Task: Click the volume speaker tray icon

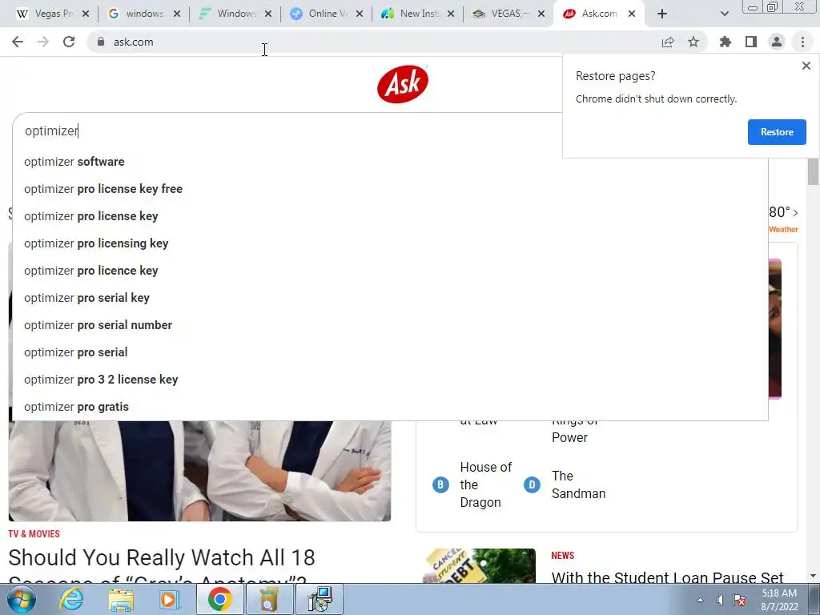Action: click(x=720, y=600)
